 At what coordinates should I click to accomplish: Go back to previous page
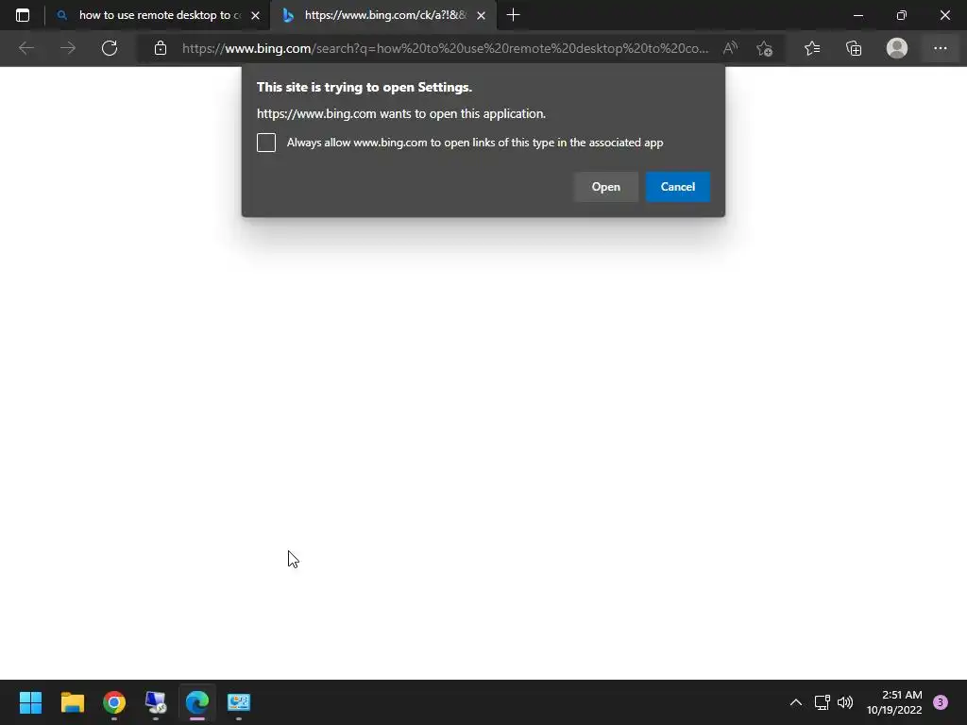tap(25, 48)
